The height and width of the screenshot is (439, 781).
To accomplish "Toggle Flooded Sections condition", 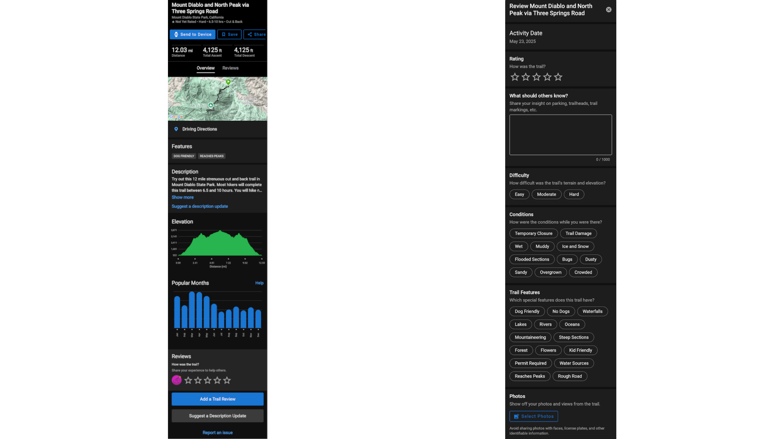I will point(532,260).
